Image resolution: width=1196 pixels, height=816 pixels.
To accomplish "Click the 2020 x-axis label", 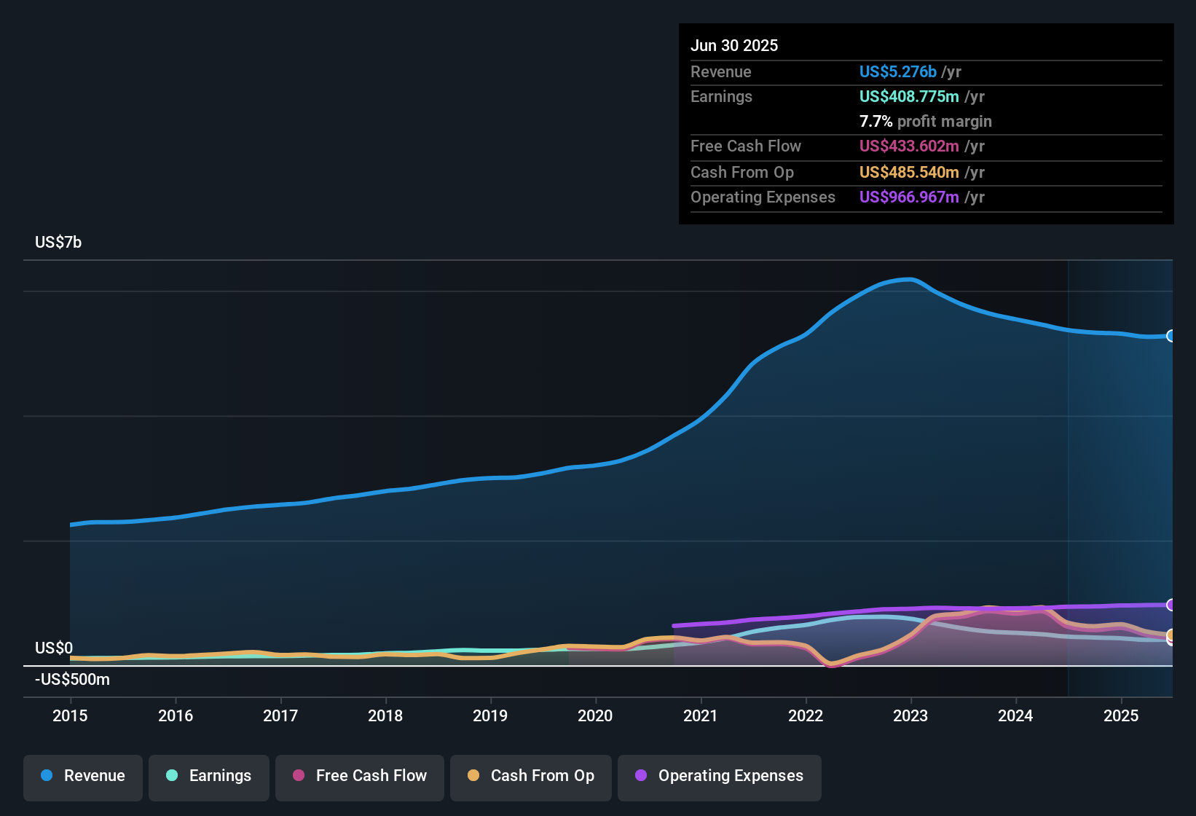I will [595, 716].
